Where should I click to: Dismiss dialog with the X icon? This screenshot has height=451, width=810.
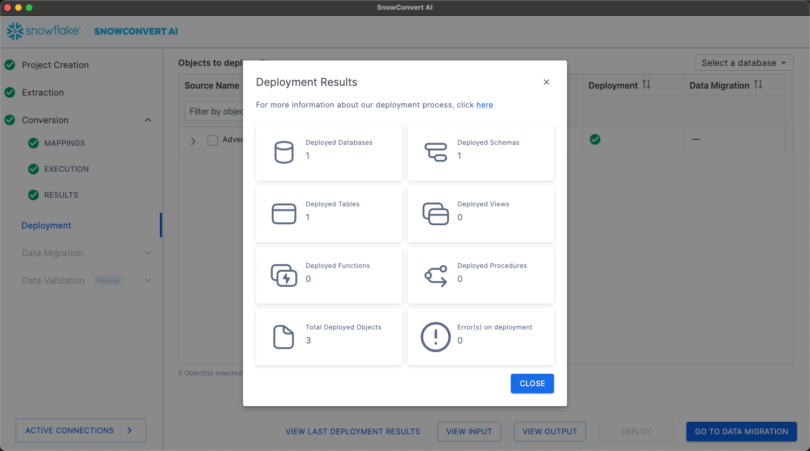click(546, 82)
